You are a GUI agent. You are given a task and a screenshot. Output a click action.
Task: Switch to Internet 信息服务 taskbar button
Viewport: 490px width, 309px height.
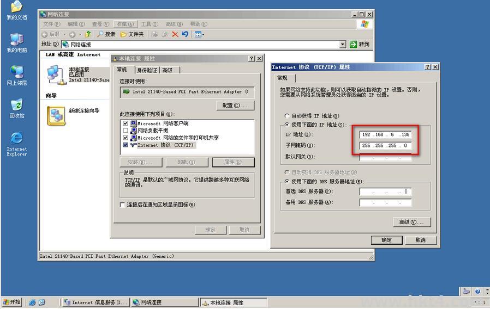pyautogui.click(x=95, y=302)
